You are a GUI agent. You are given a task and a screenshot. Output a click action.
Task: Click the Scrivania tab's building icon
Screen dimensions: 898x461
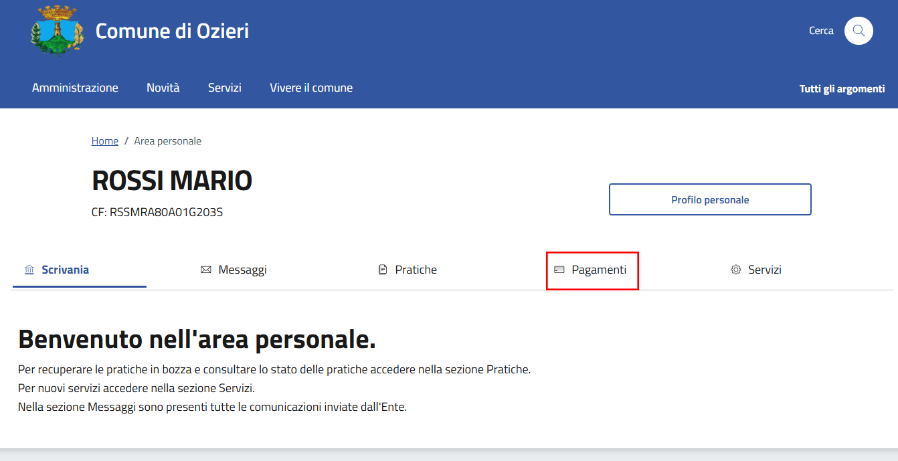pos(29,270)
